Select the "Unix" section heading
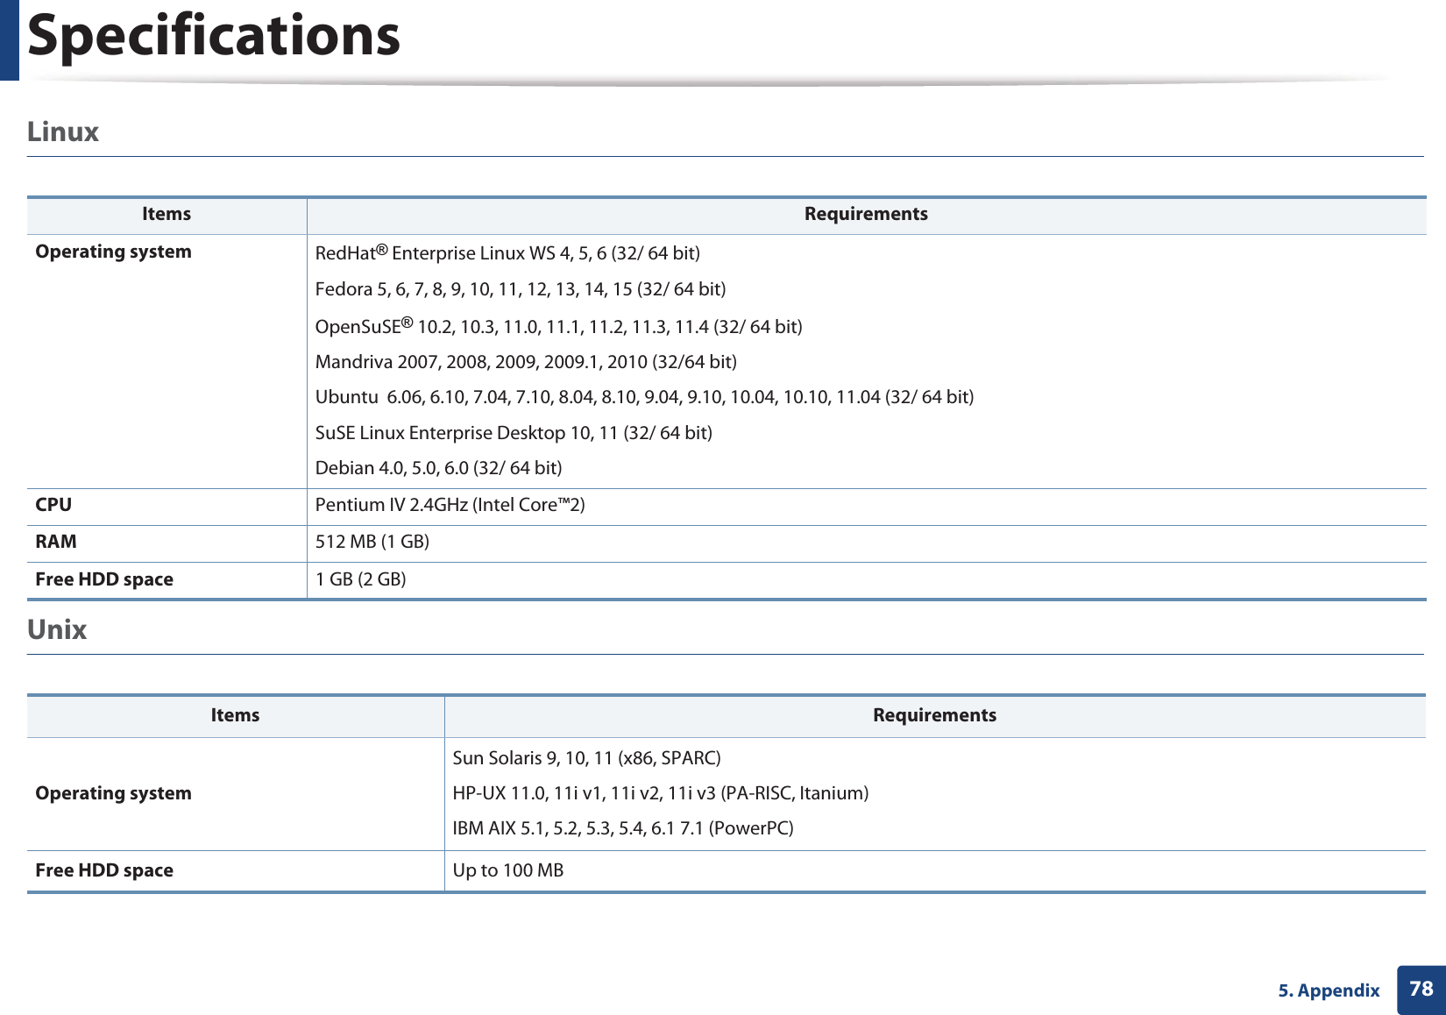The image size is (1446, 1015). pos(57,630)
